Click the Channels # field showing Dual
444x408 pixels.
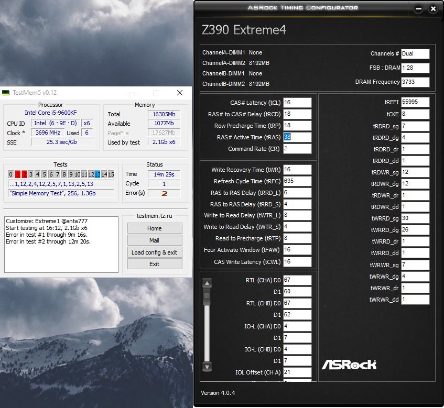[415, 54]
